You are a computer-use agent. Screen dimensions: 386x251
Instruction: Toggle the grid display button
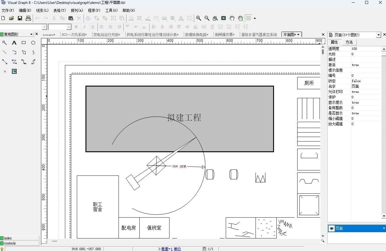point(249,18)
